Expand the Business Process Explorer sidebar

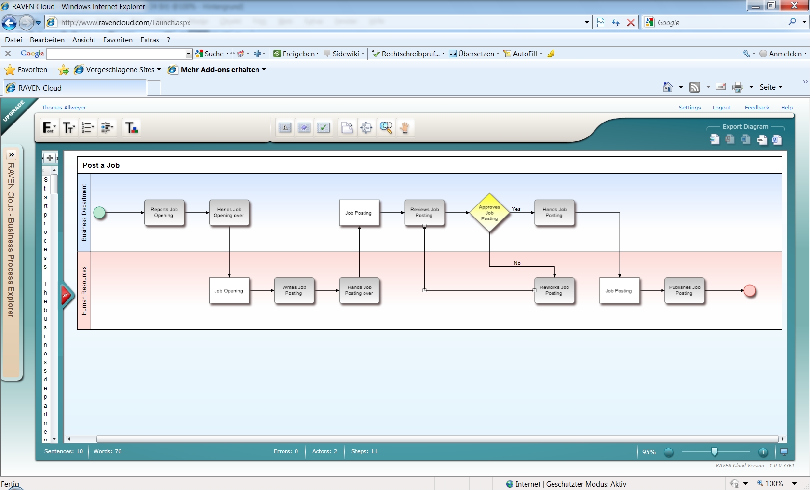(12, 155)
